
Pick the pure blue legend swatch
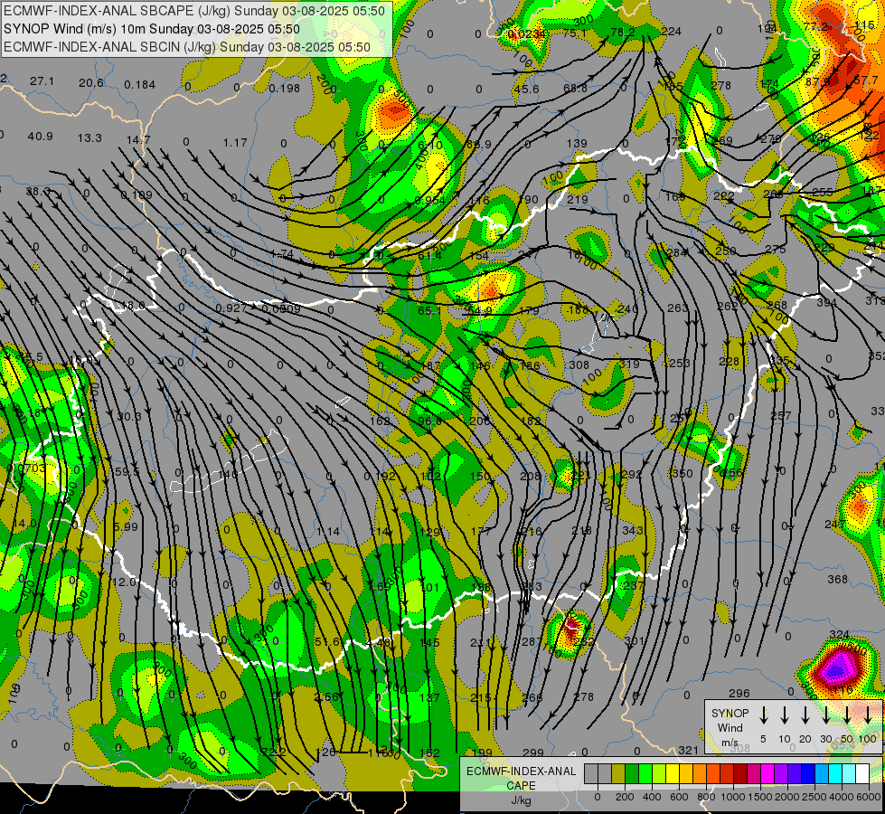(x=807, y=774)
